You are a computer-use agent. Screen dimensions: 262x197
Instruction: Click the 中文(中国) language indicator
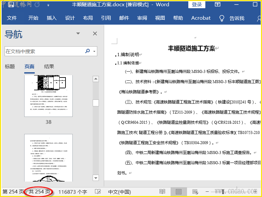[x=120, y=192]
